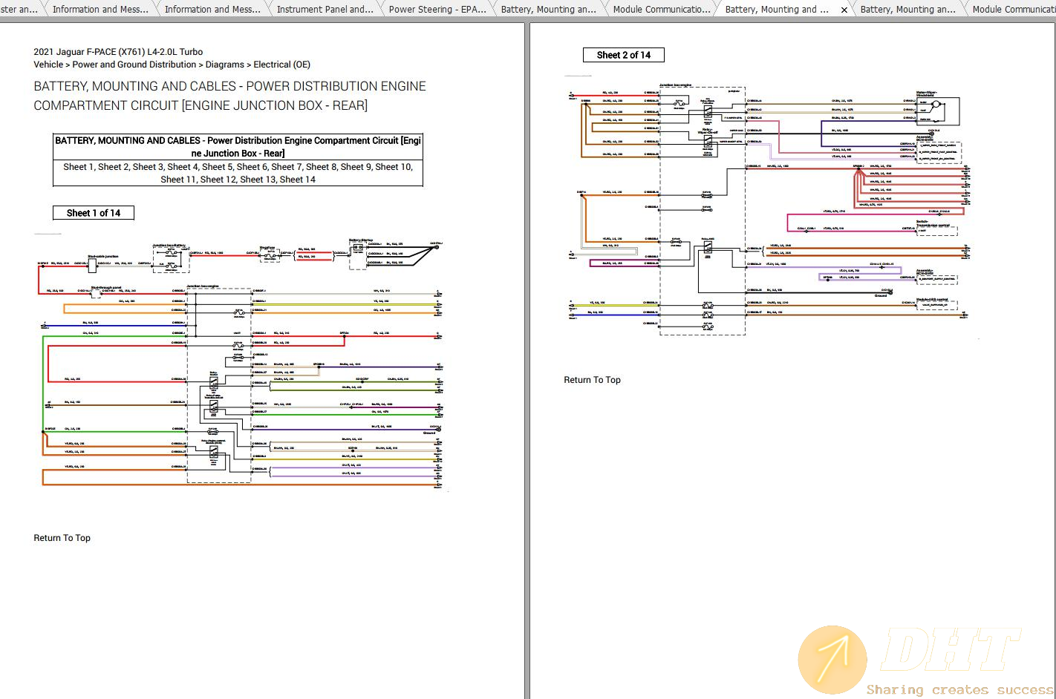Viewport: 1056px width, 699px height.
Task: Open Sheet 7 link in sheet list
Action: [286, 167]
